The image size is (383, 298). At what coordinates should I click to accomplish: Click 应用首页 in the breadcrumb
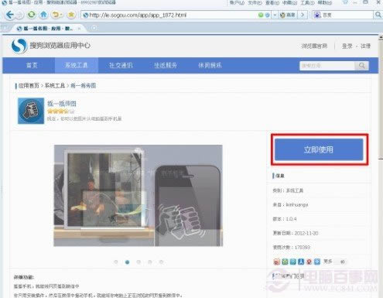[x=29, y=85]
